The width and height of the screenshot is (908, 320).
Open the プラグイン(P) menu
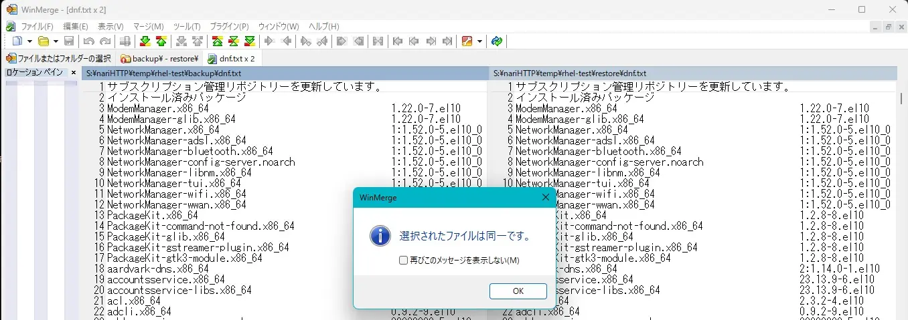[x=229, y=26]
